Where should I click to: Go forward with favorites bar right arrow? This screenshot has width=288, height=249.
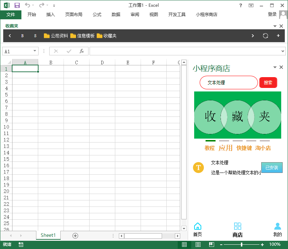point(253,36)
